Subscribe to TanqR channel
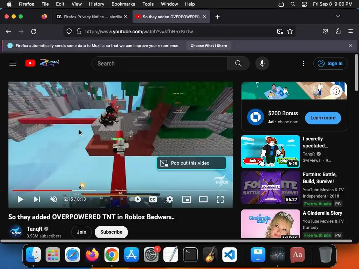This screenshot has width=359, height=269. (111, 232)
